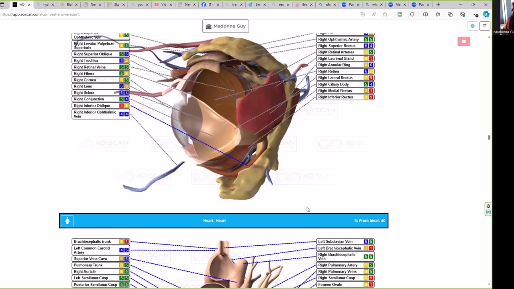Click the apps grid icon in the address bar
This screenshot has width=514, height=289.
click(x=363, y=14)
